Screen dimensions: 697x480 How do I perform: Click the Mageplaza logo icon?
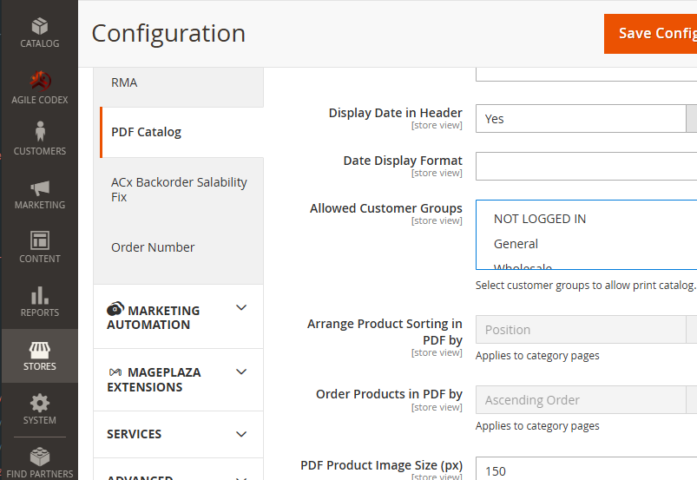(115, 372)
